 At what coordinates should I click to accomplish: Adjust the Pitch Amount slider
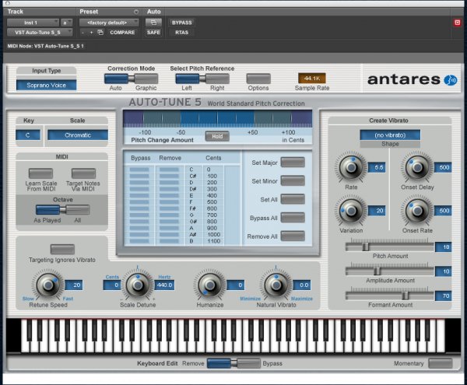[x=366, y=247]
